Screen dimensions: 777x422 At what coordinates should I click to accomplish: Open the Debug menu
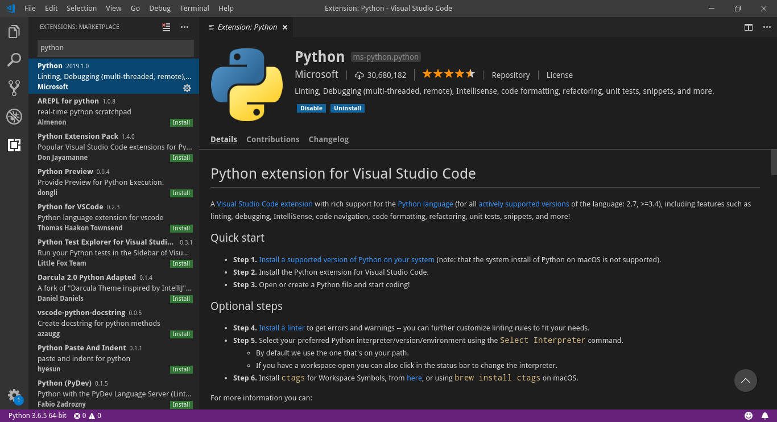point(160,9)
